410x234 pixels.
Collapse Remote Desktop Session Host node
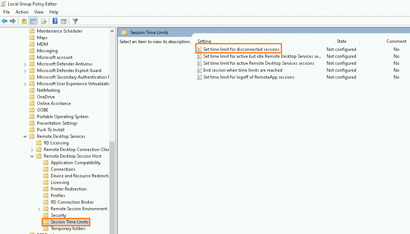click(32, 156)
